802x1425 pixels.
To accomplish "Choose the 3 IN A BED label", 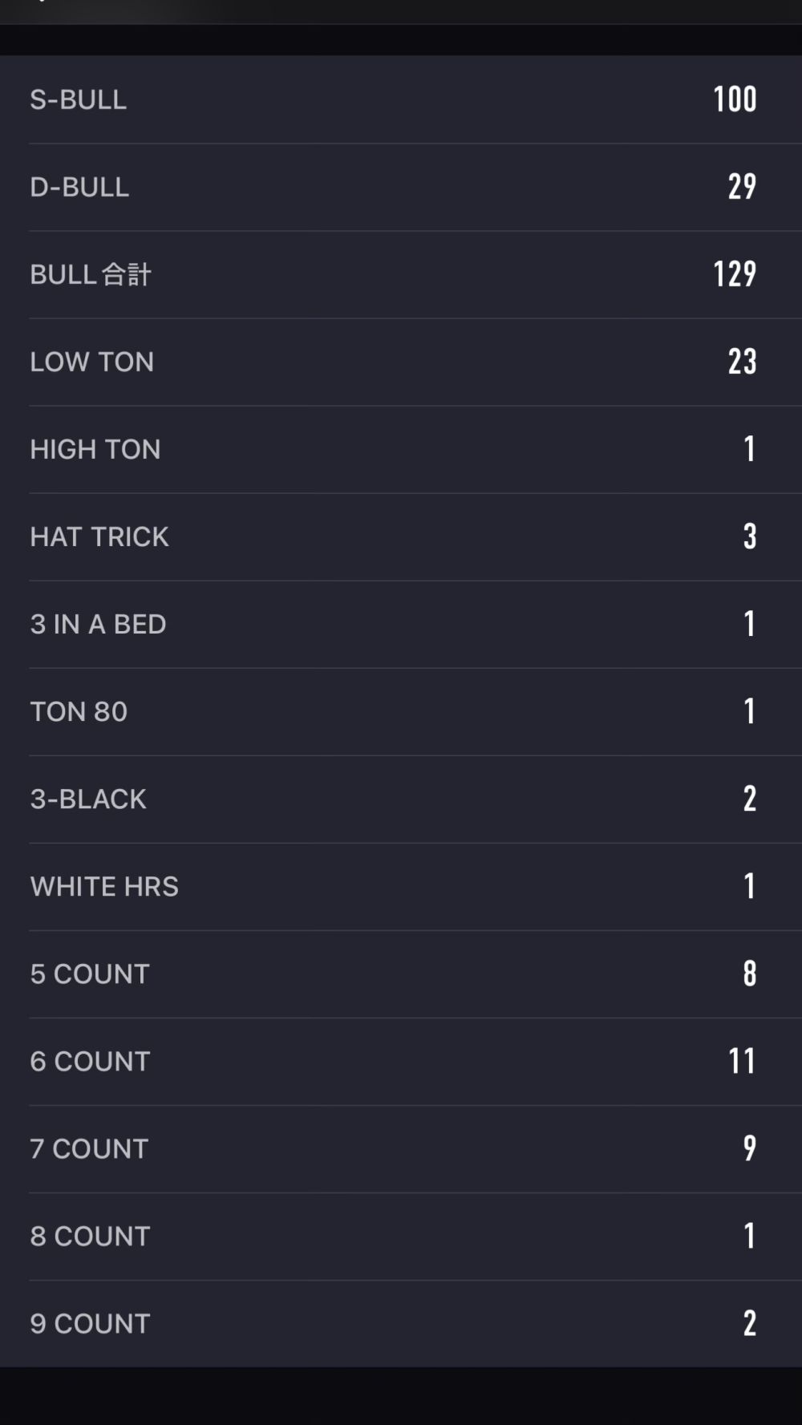I will [98, 624].
